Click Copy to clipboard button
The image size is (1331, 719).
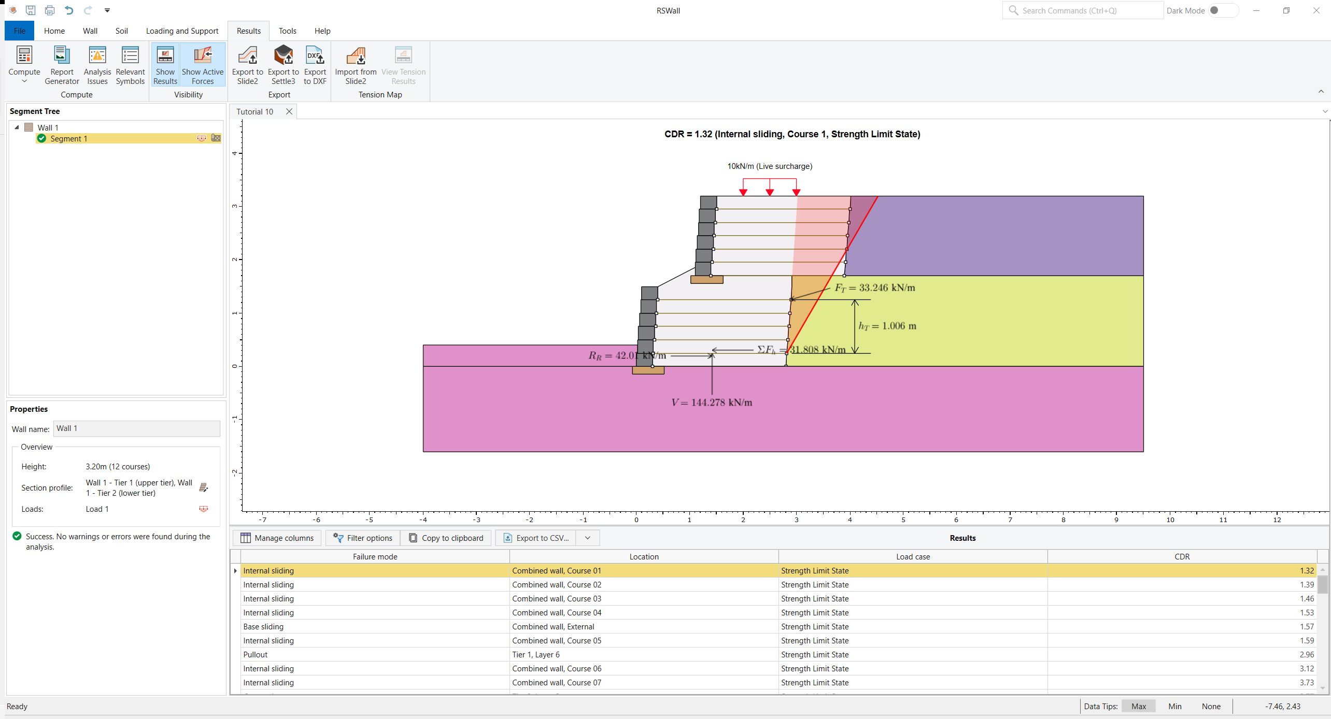(446, 538)
